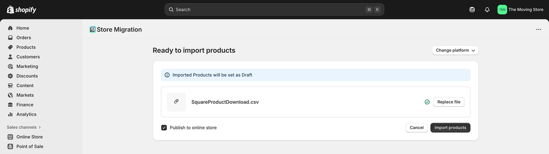The width and height of the screenshot is (549, 154).
Task: Click the Store Migration app icon
Action: point(92,29)
